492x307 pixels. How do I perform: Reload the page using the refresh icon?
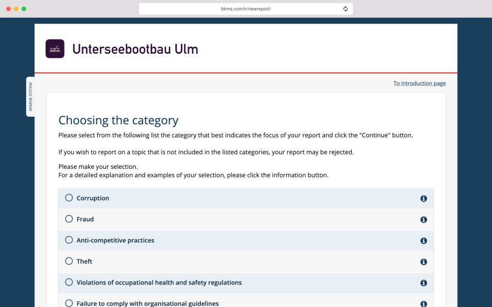[x=345, y=9]
